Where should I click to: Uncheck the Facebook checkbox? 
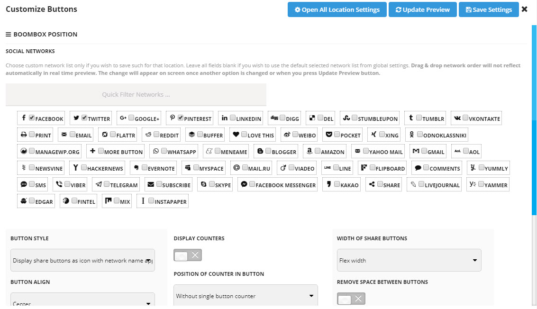[x=31, y=118]
